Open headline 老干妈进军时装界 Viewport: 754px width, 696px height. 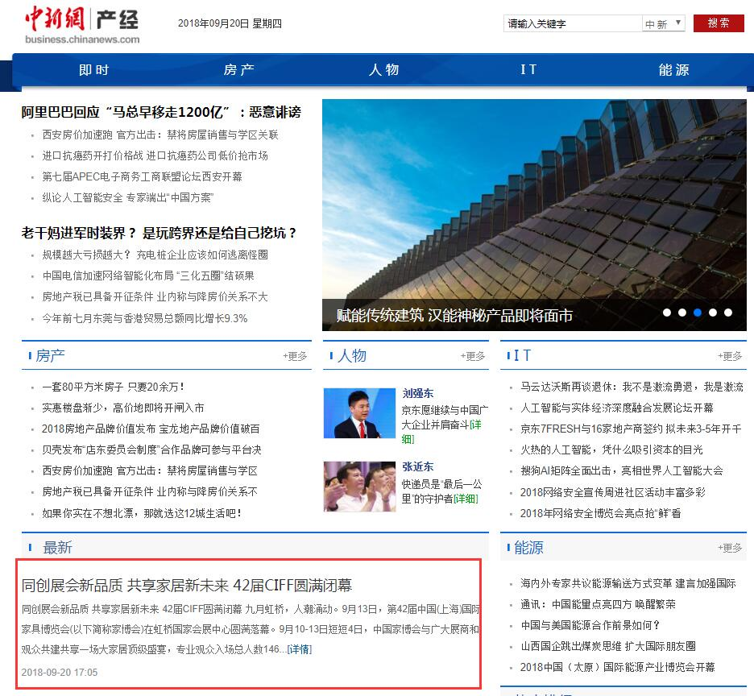click(159, 234)
